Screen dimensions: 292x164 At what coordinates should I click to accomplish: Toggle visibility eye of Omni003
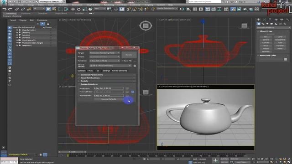(x=17, y=37)
